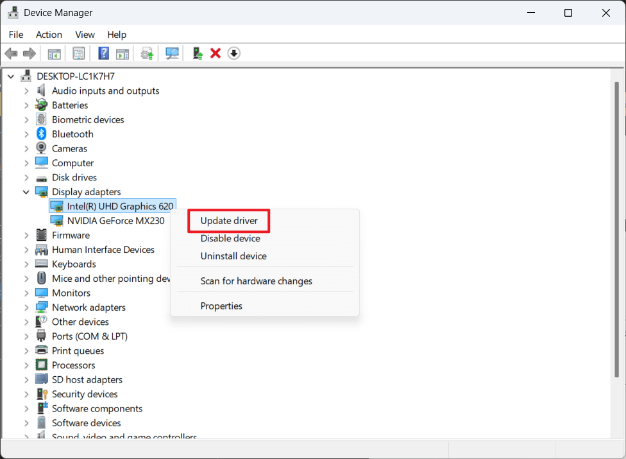Viewport: 626px width, 459px height.
Task: Collapse the Display adapters category
Action: point(26,191)
